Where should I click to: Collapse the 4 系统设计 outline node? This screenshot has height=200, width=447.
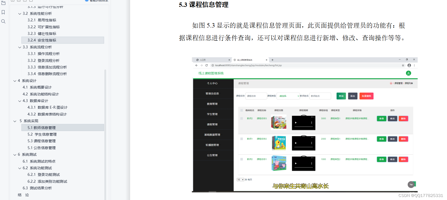(x=15, y=81)
